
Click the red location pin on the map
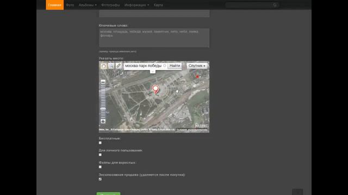click(156, 89)
